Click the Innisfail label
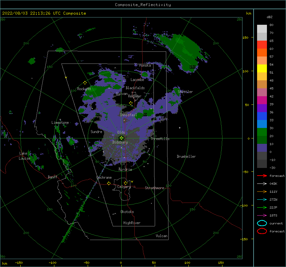Image resolution: width=286 pixels, height=267 pixels. tap(128, 115)
